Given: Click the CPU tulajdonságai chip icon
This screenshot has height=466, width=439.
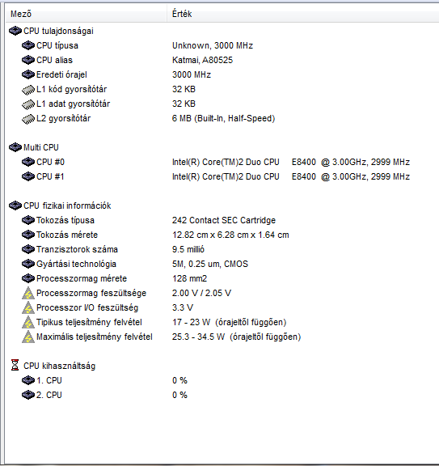Looking at the screenshot, I should click(15, 31).
